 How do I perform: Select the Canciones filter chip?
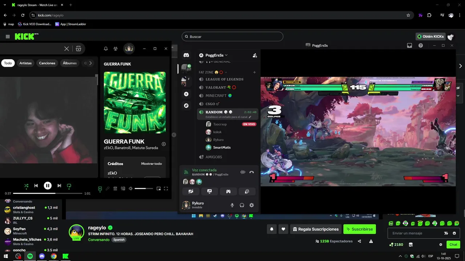(x=47, y=63)
